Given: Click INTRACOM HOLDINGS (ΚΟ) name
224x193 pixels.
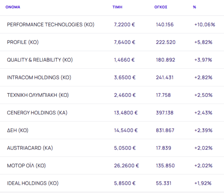Looking at the screenshot, I should (39, 77).
